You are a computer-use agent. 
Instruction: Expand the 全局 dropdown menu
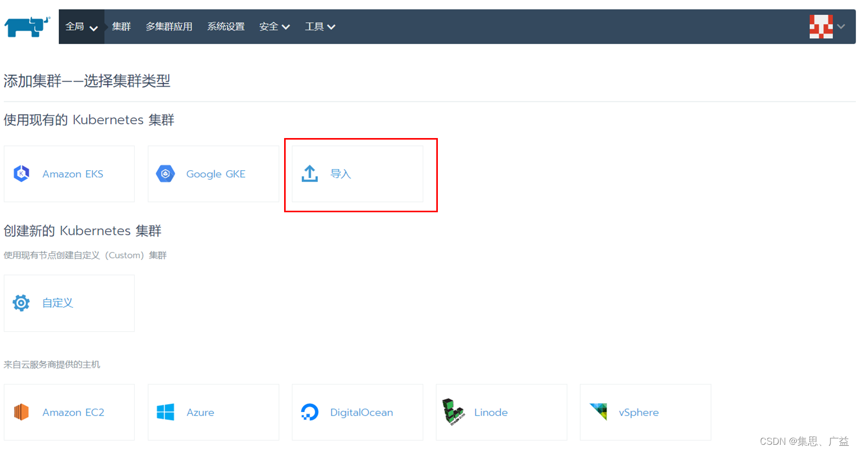point(82,26)
